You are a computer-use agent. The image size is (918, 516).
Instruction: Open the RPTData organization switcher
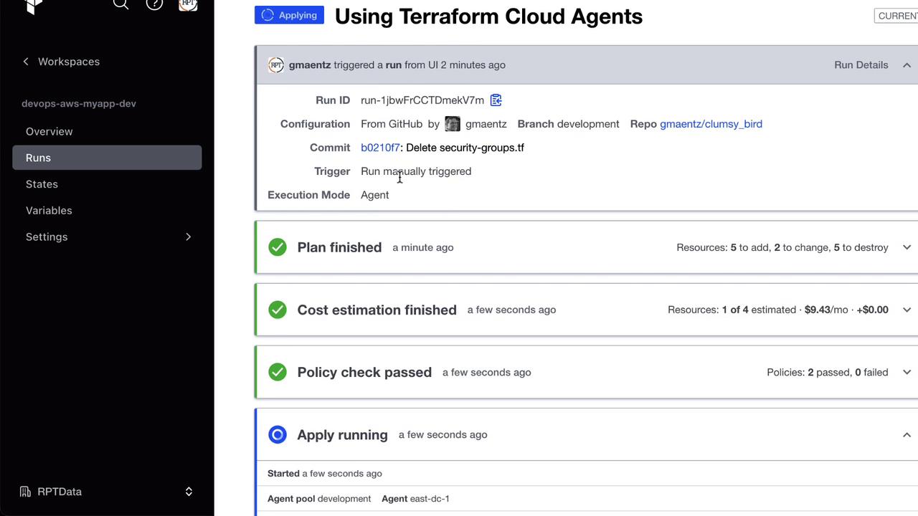point(189,492)
